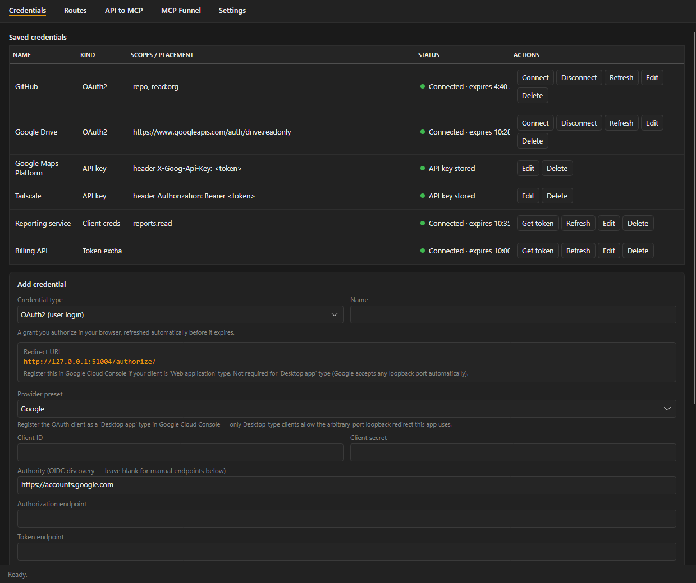696x583 pixels.
Task: Edit the Google Maps Platform API key
Action: pyautogui.click(x=528, y=168)
